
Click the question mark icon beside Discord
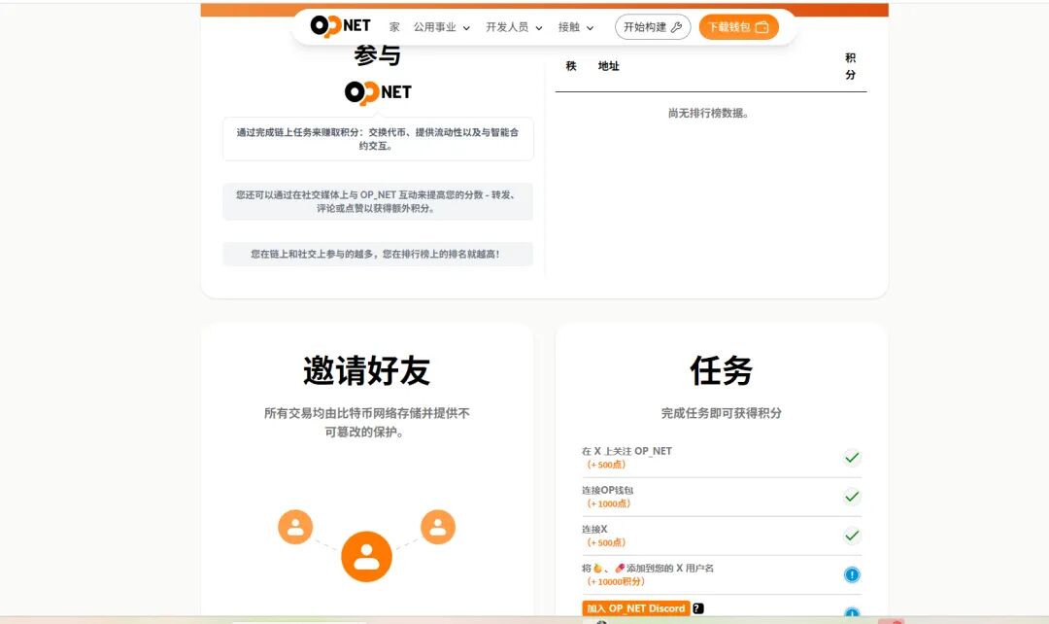(697, 607)
